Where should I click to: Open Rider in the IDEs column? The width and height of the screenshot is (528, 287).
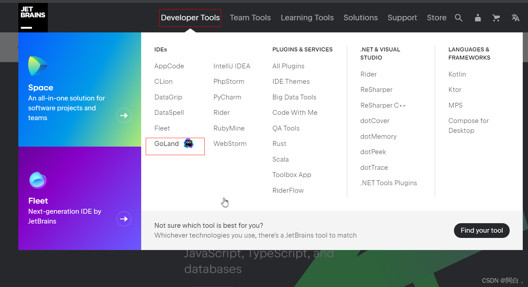221,113
